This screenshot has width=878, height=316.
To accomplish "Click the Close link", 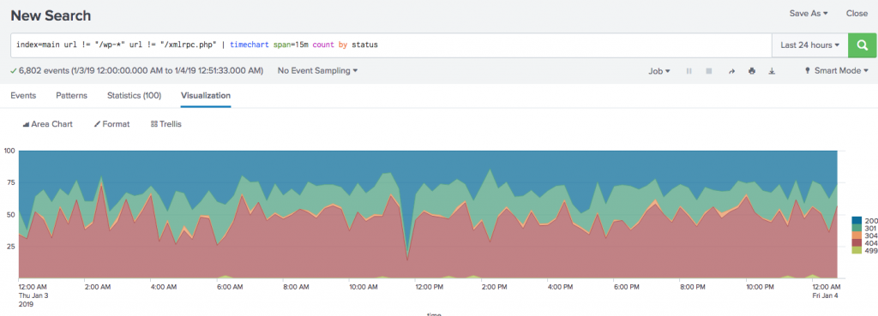I will [x=857, y=14].
